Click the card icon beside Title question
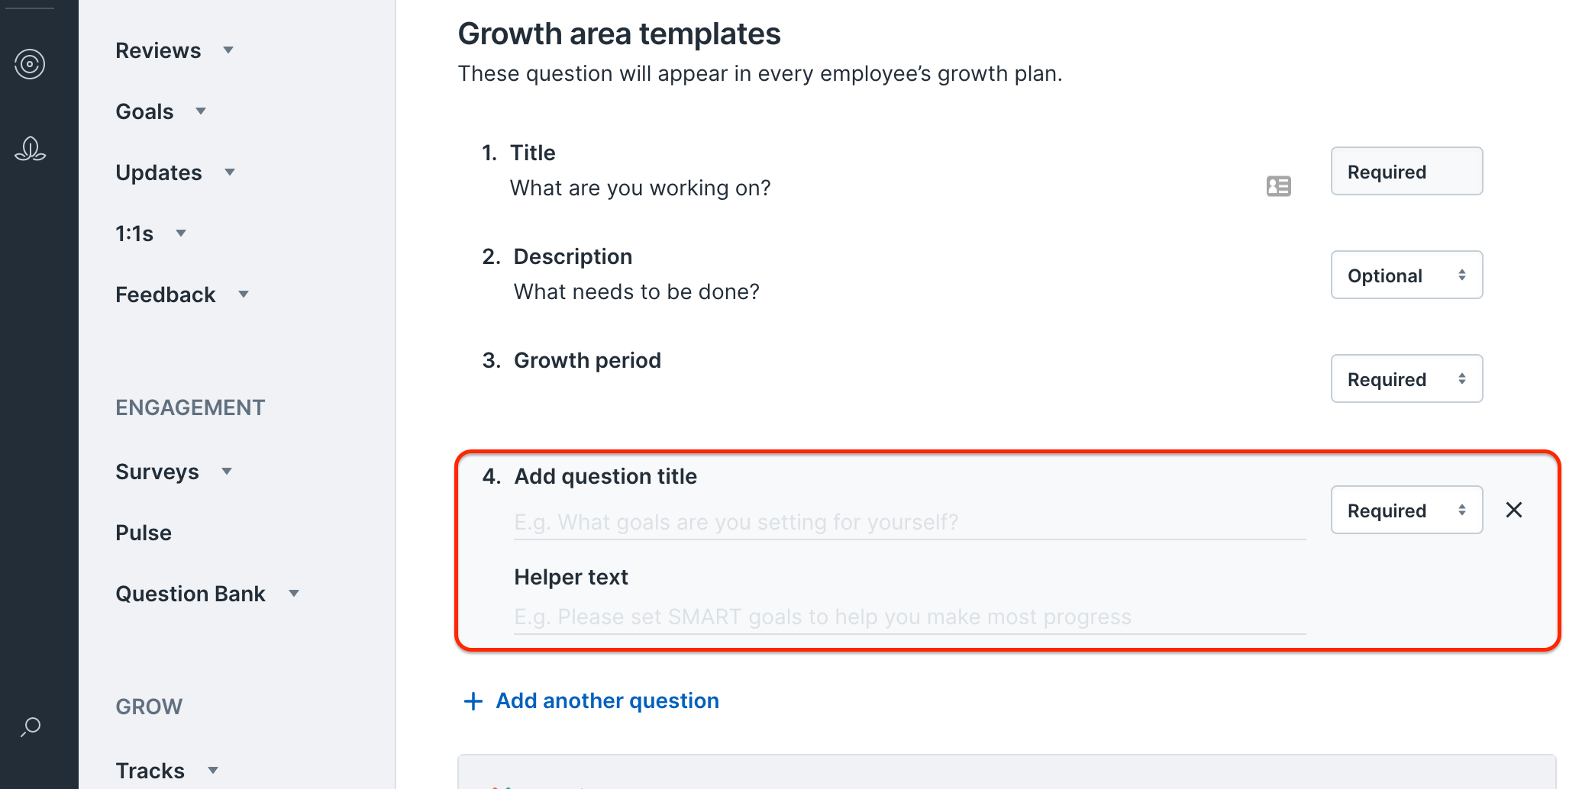This screenshot has width=1595, height=789. tap(1278, 186)
